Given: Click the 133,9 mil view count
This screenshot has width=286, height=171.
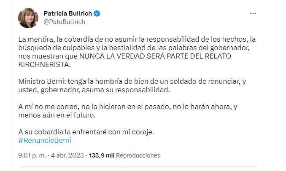Looking at the screenshot, I should tap(101, 155).
